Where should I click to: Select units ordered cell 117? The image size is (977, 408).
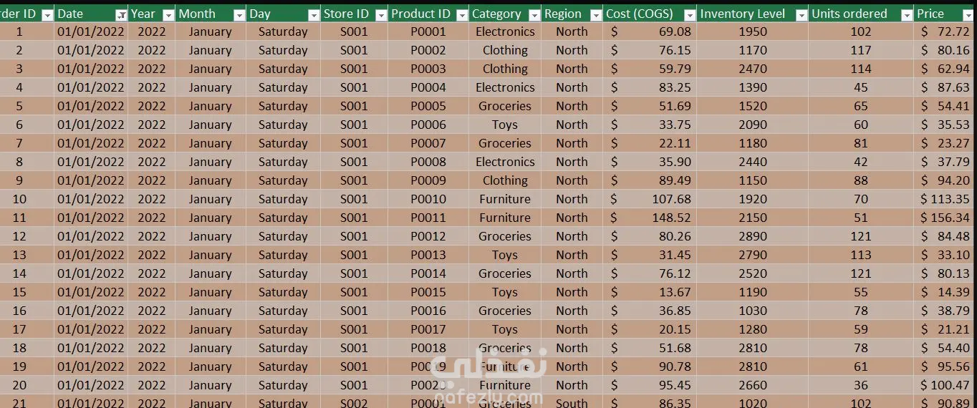[861, 50]
